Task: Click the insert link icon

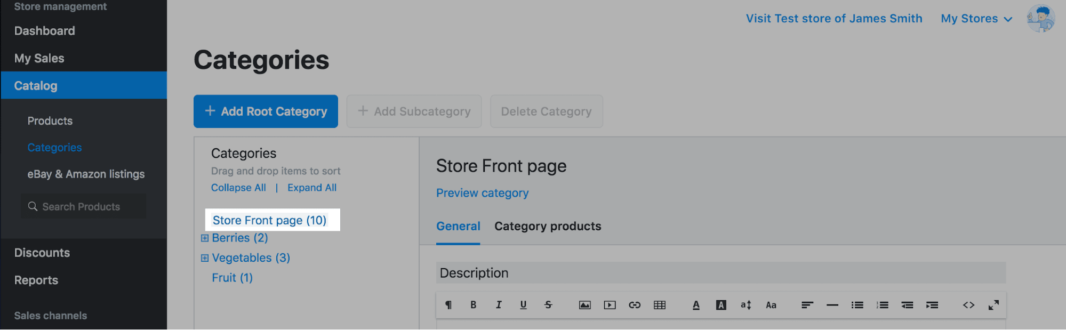Action: click(635, 305)
